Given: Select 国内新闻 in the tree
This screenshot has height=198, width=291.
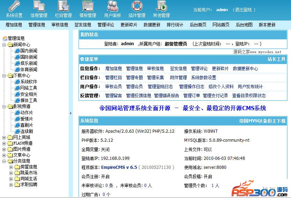Looking at the screenshot, I should 29,51.
